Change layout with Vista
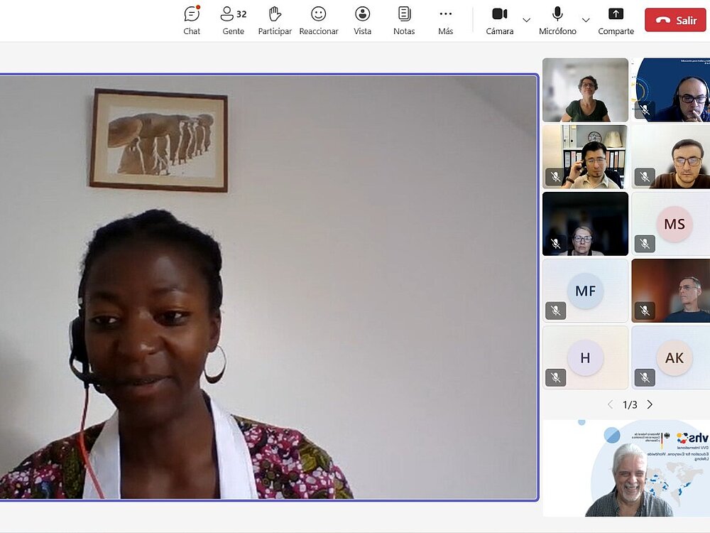This screenshot has width=710, height=533. tap(363, 20)
